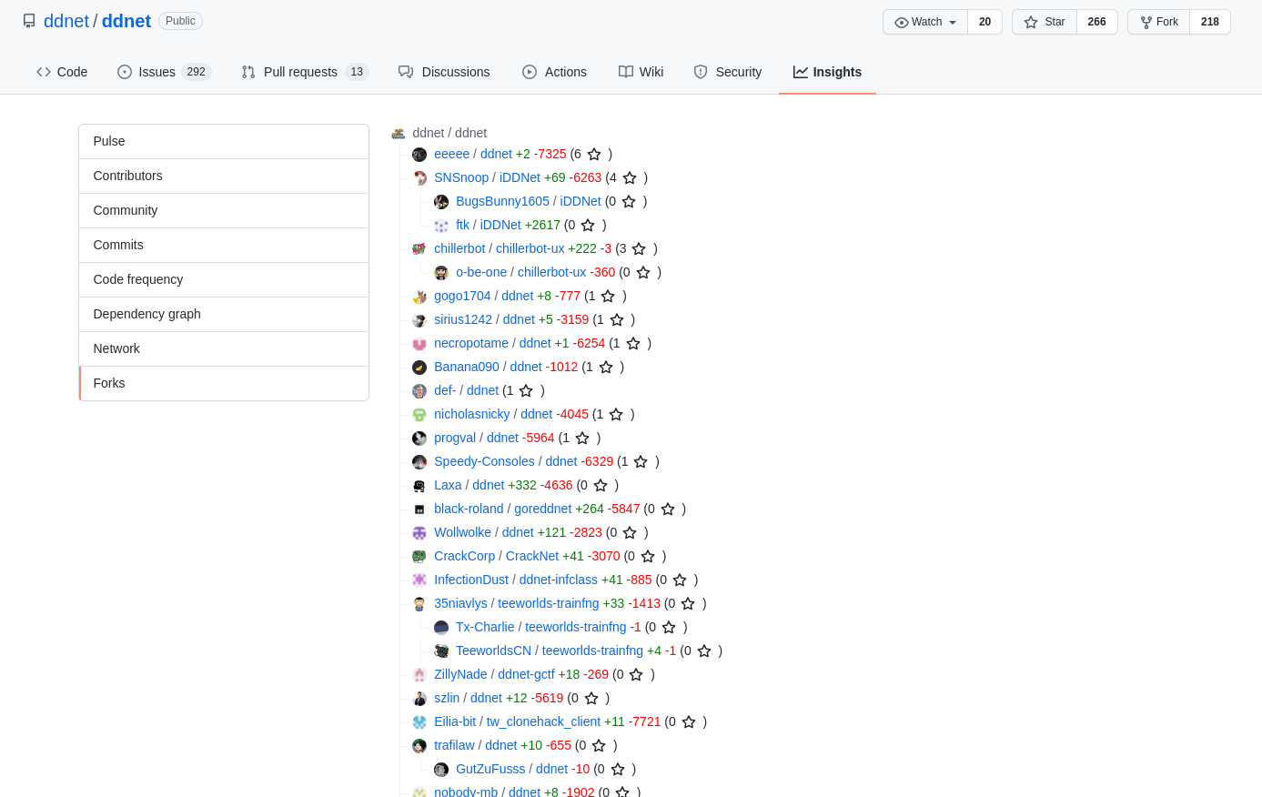Open the Wiki tab
This screenshot has height=797, width=1262.
(641, 72)
